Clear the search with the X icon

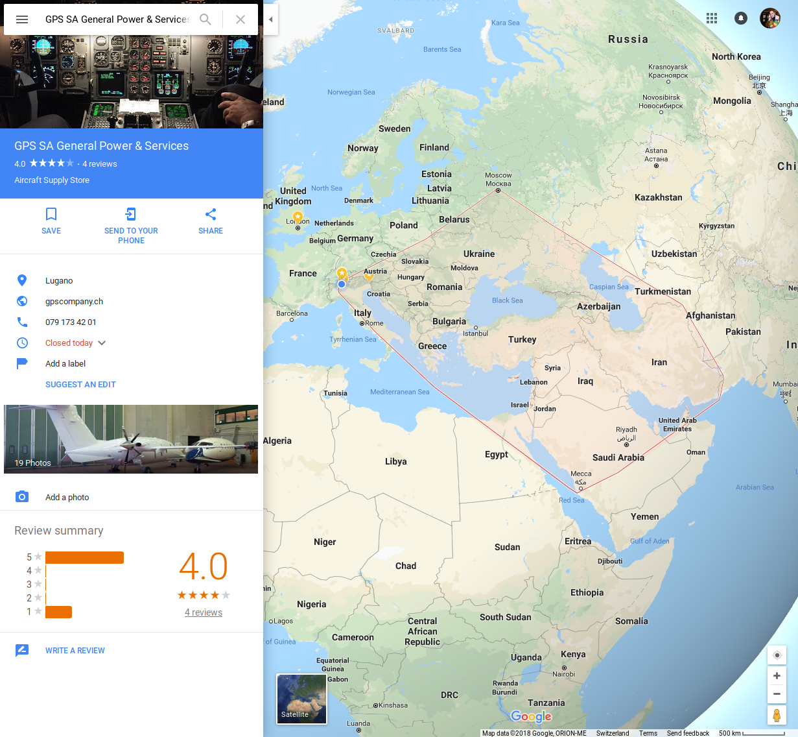(x=241, y=19)
